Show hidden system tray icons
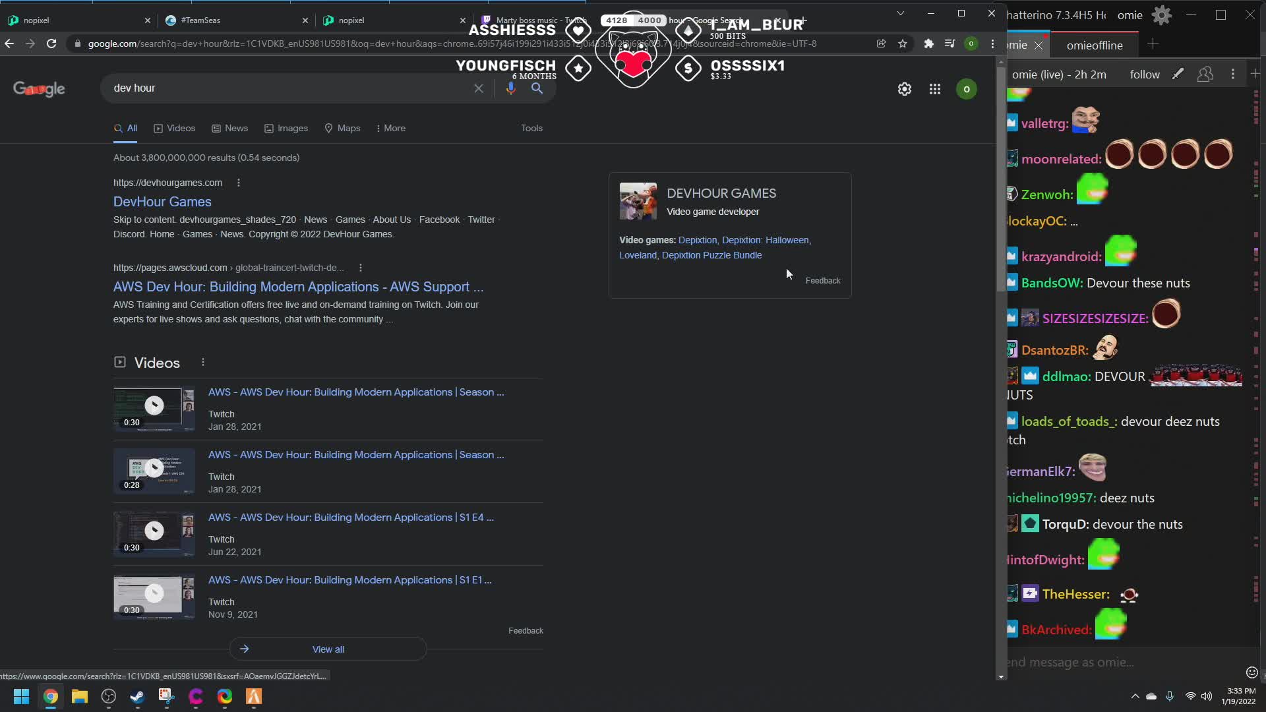Screen dimensions: 1266x712 1135,696
